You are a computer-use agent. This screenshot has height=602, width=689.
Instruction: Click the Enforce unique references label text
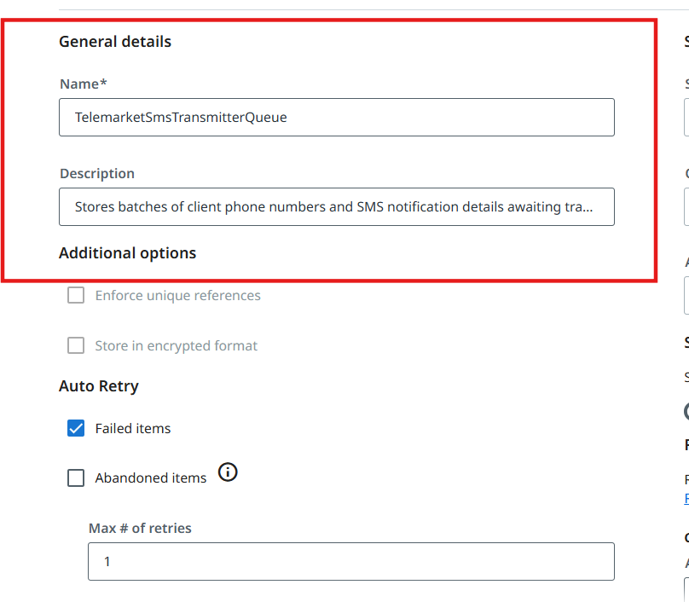(x=178, y=296)
